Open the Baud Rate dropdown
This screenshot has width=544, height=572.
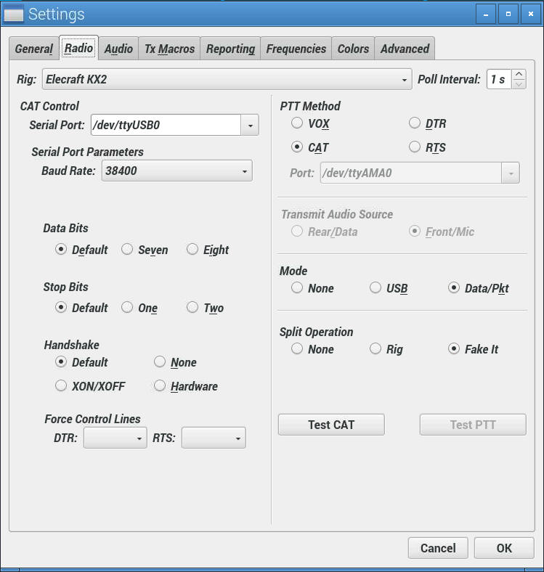click(x=176, y=171)
